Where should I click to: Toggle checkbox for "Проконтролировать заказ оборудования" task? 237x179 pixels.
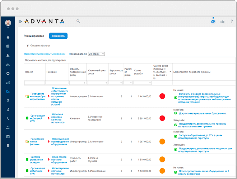coord(175,171)
